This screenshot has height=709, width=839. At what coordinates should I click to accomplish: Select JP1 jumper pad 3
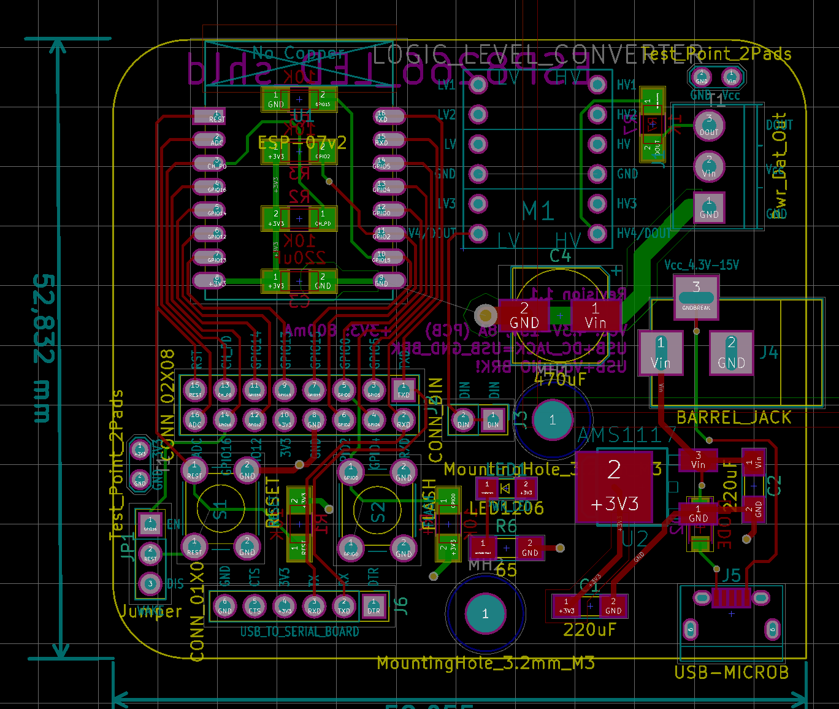[150, 583]
